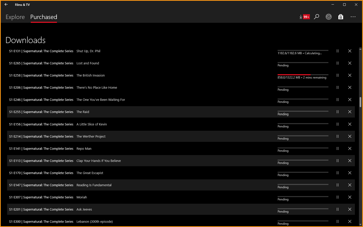Click the Lost and Found progress bar
Image resolution: width=363 pixels, height=227 pixels.
(x=303, y=63)
